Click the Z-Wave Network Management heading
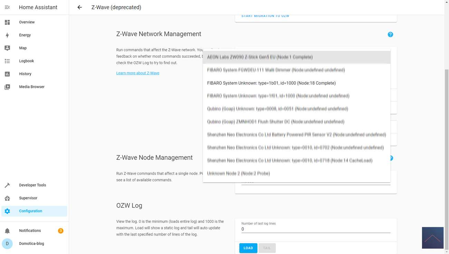The width and height of the screenshot is (449, 254). point(159,34)
